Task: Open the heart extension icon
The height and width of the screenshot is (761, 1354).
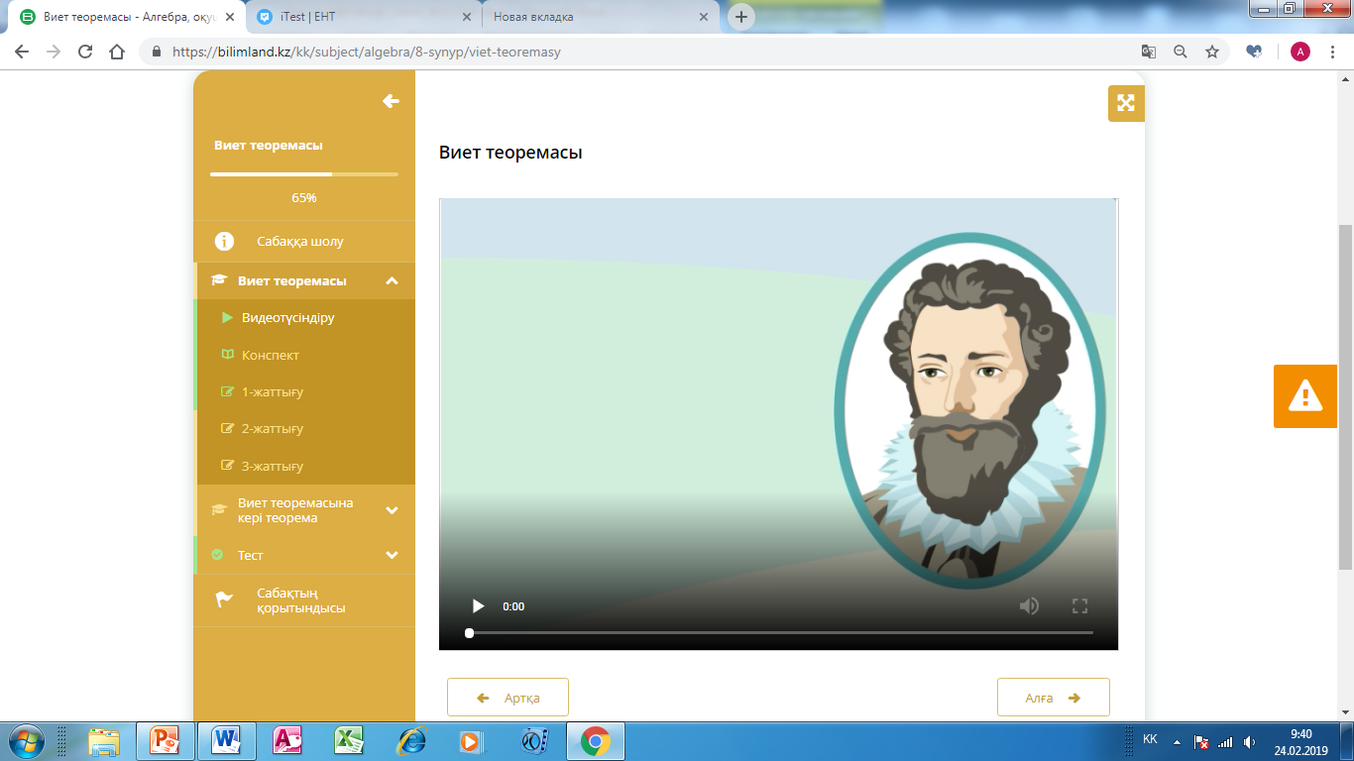Action: coord(1255,52)
